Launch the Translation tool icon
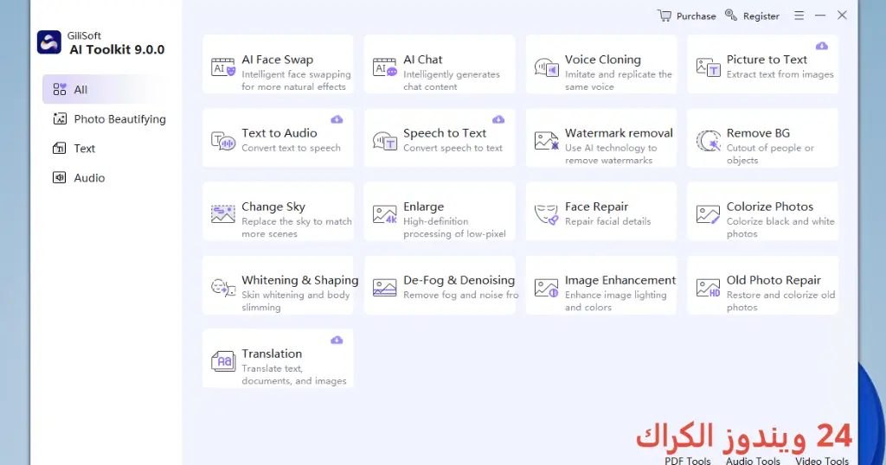 (x=223, y=361)
